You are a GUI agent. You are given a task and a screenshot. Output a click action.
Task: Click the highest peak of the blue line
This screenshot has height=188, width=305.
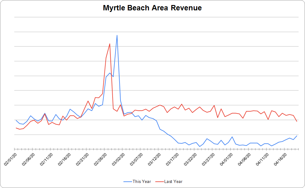click(117, 35)
